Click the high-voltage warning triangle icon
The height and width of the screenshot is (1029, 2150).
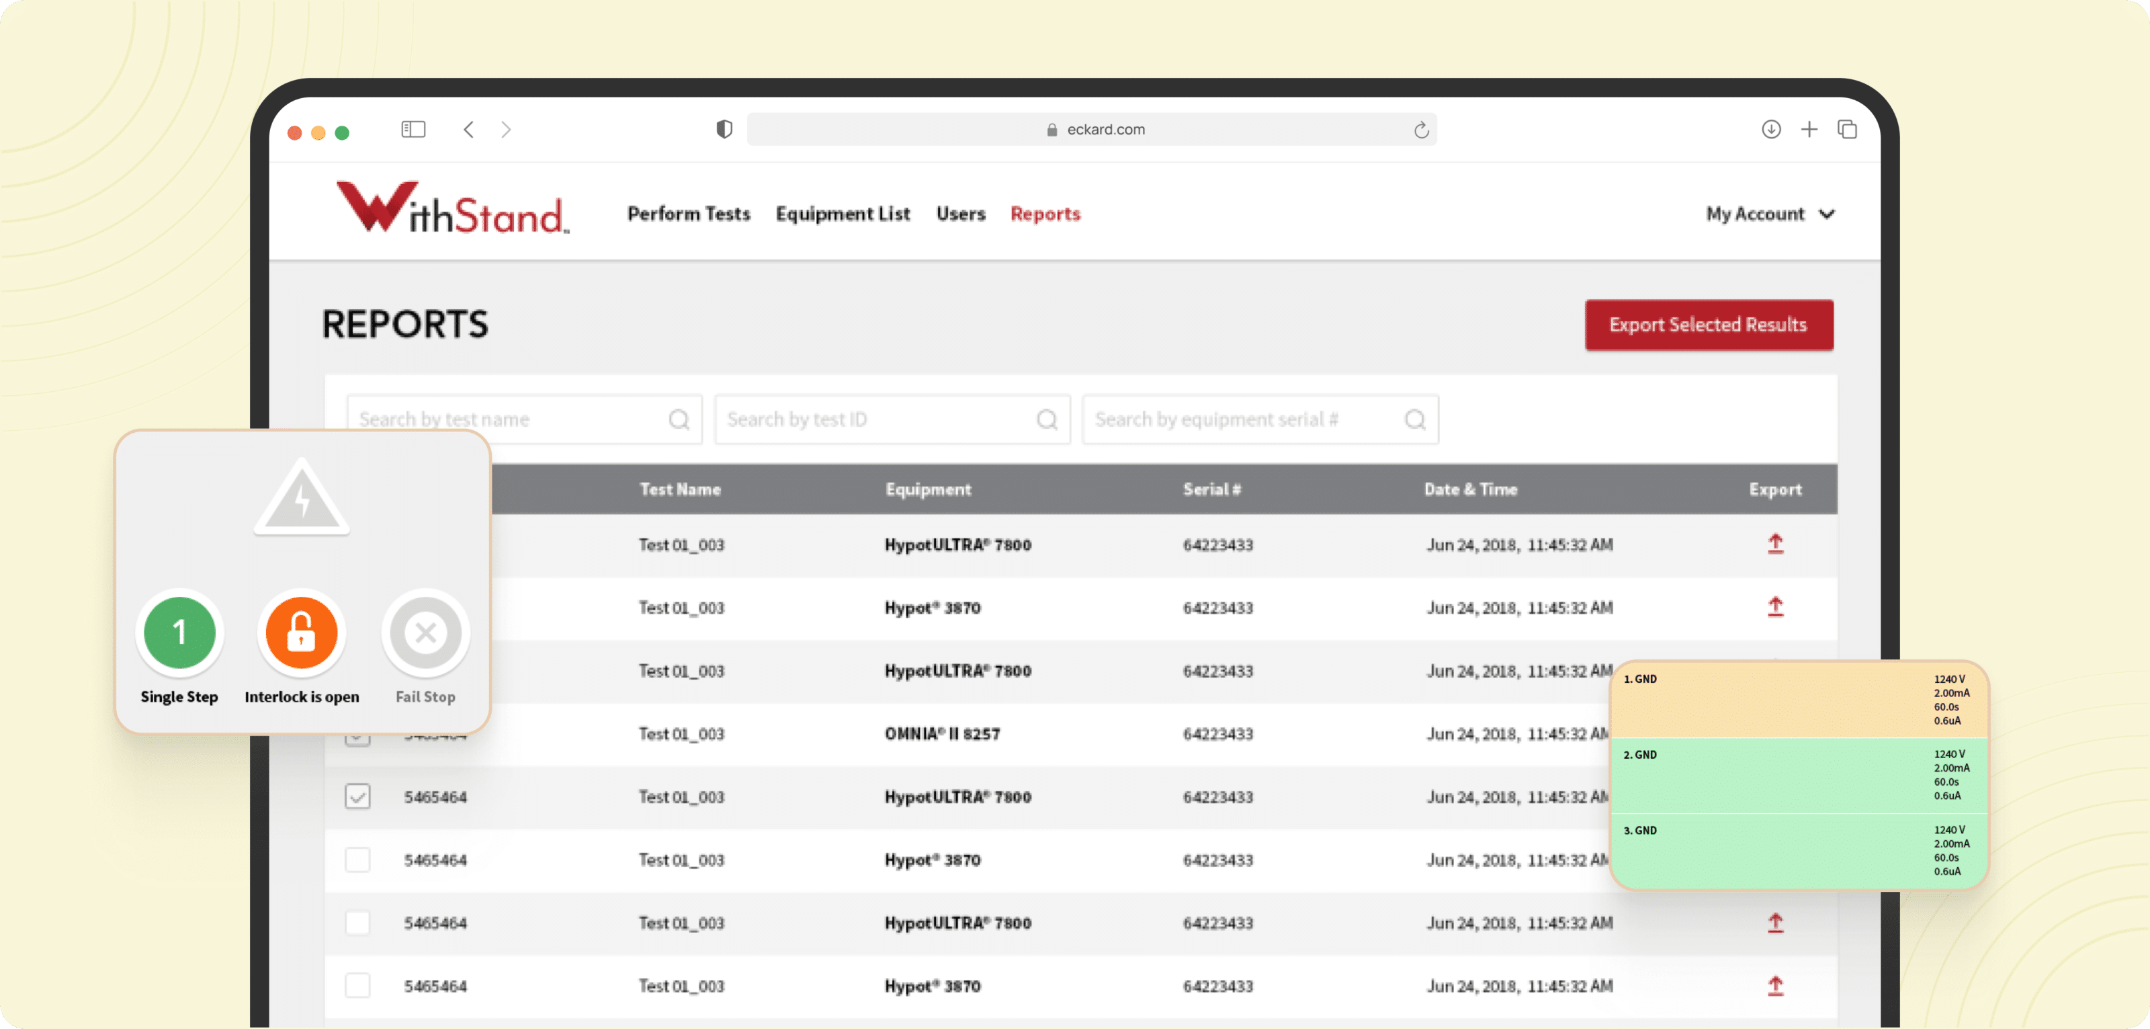point(301,498)
